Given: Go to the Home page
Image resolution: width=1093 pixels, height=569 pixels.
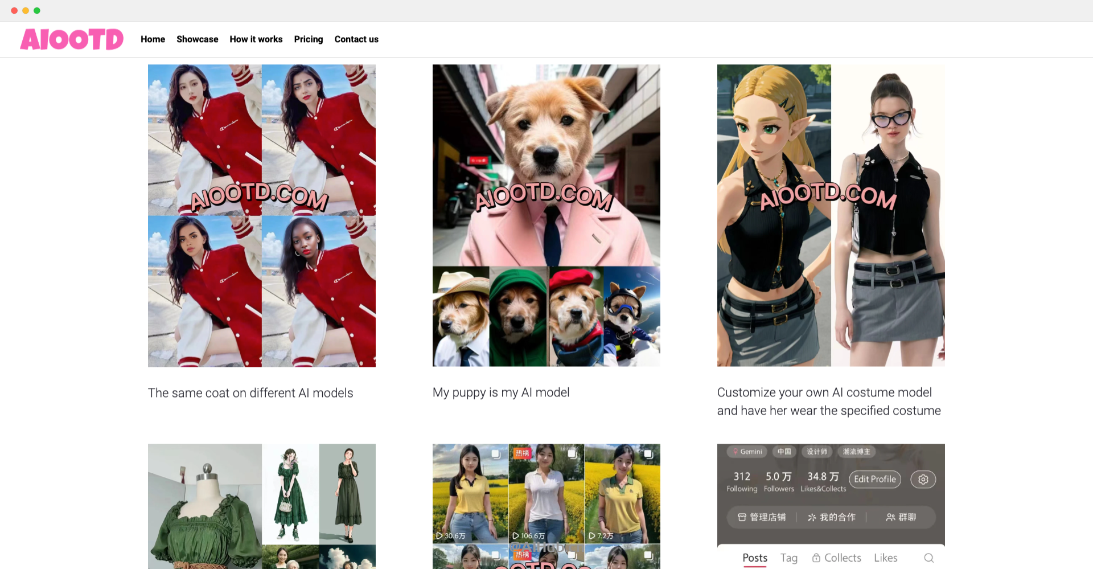Looking at the screenshot, I should 153,39.
